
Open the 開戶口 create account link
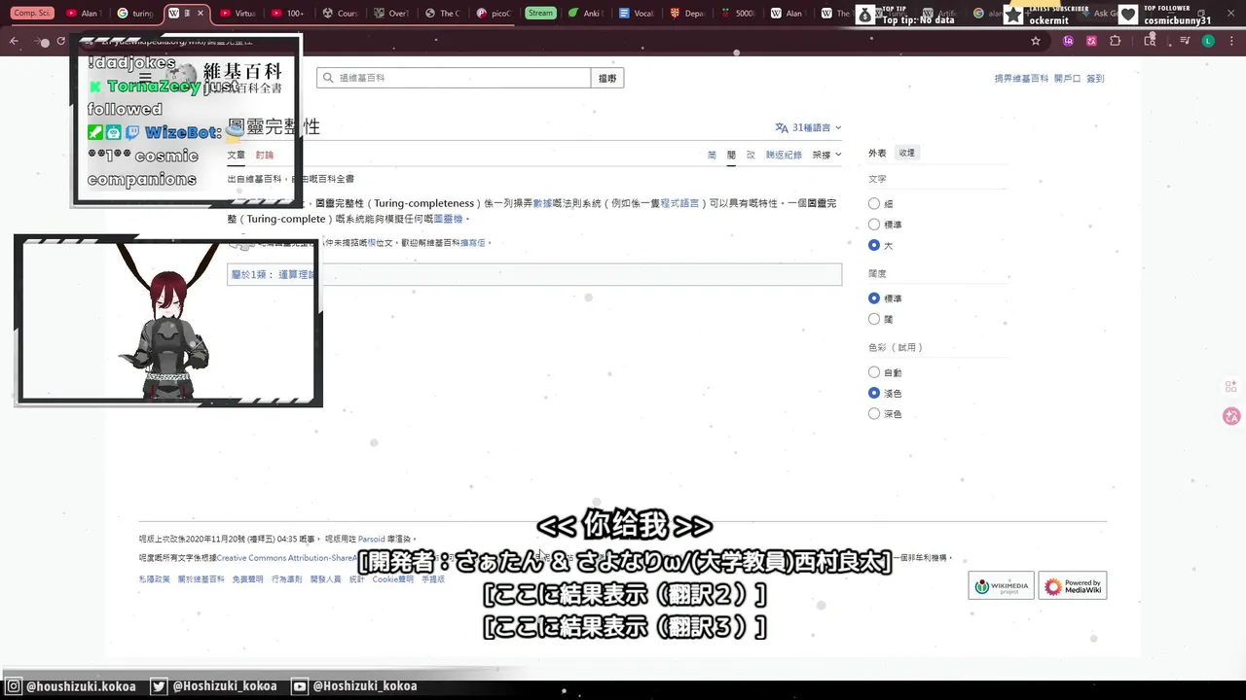point(1067,78)
